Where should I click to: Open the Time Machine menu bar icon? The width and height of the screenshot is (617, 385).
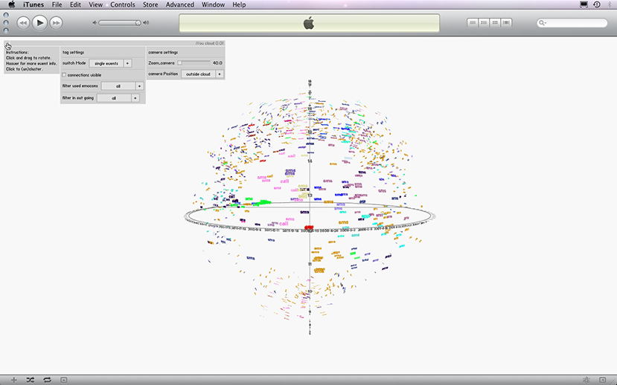597,4
